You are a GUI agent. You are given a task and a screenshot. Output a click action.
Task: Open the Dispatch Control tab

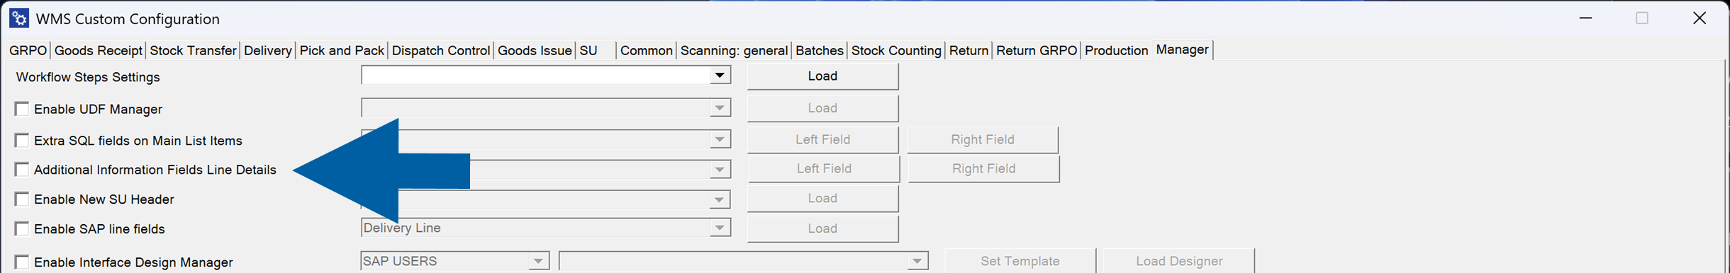pyautogui.click(x=440, y=50)
